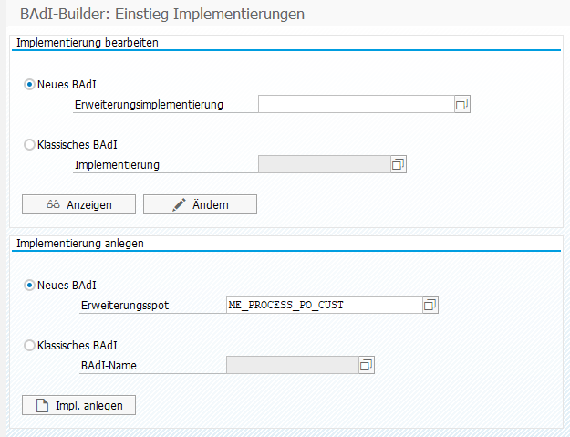Screen dimensions: 570x437
Task: Click the pencil icon on the Ändern button
Action: (180, 204)
